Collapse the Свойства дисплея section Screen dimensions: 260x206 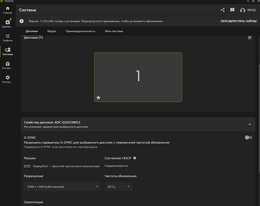point(250,124)
